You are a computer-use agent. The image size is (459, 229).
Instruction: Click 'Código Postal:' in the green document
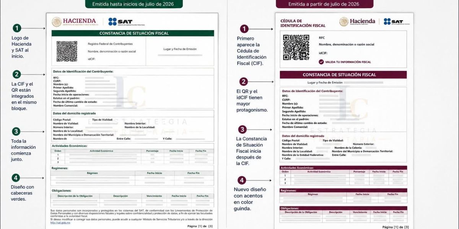click(62, 120)
